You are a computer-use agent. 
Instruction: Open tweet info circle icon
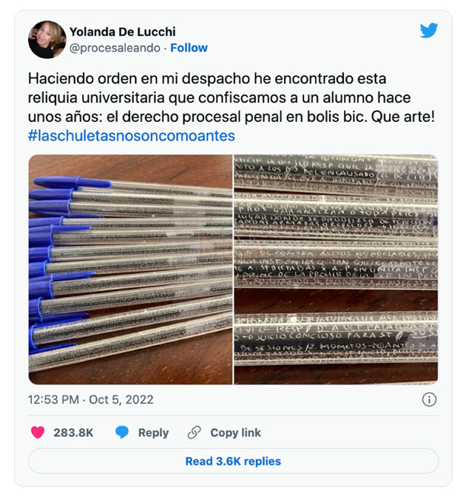click(x=429, y=400)
